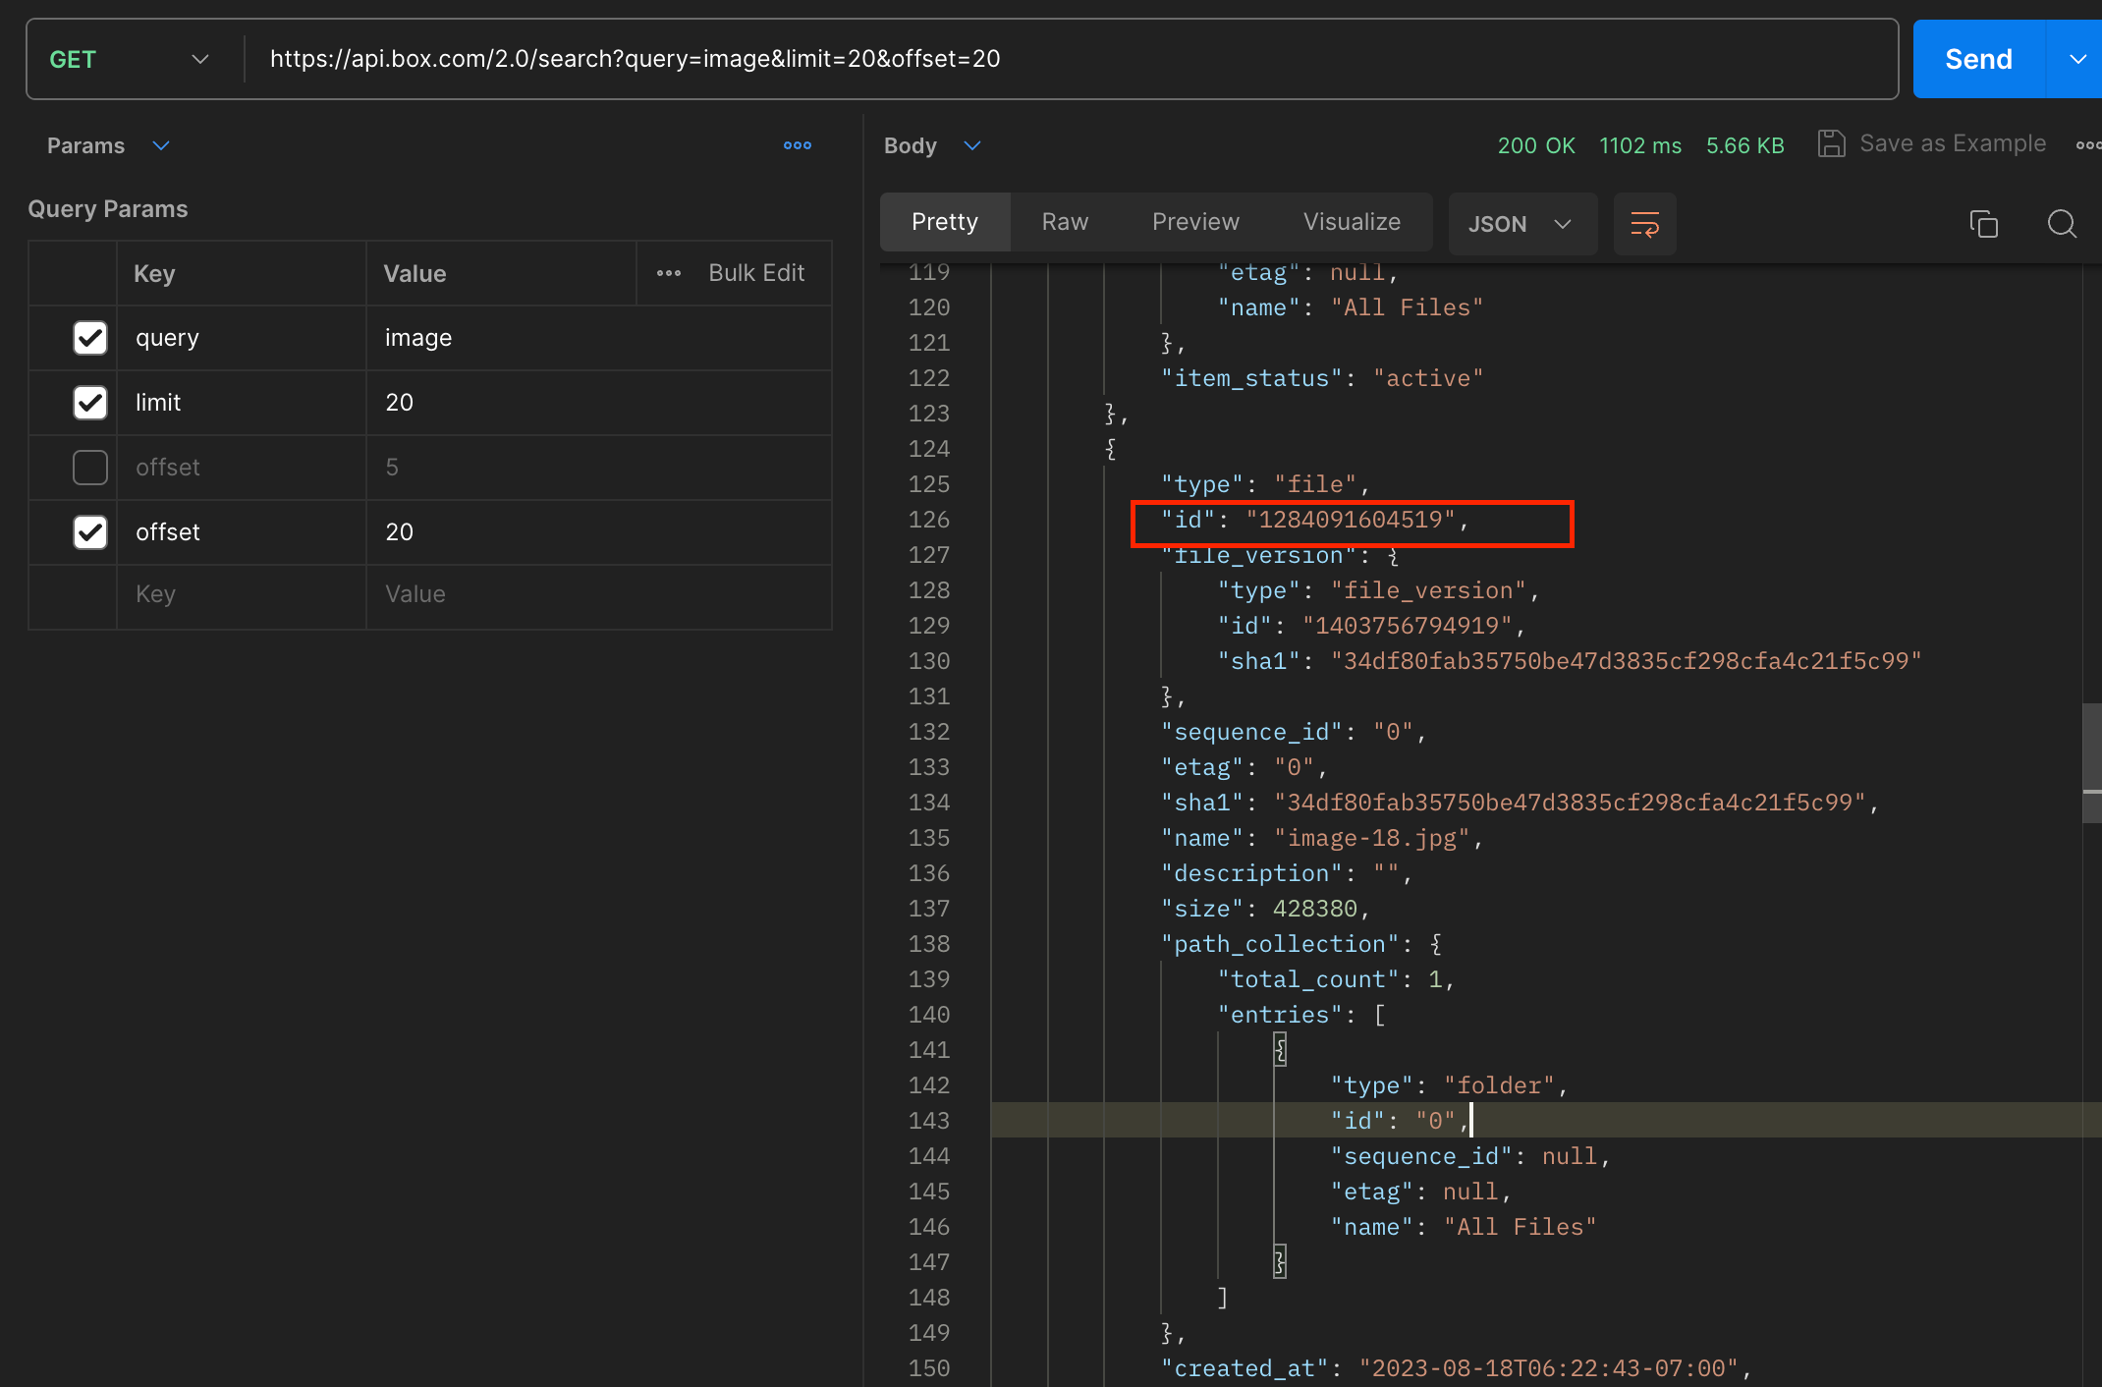Click the query value cell 'image'
Image resolution: width=2102 pixels, height=1387 pixels.
[x=599, y=338]
